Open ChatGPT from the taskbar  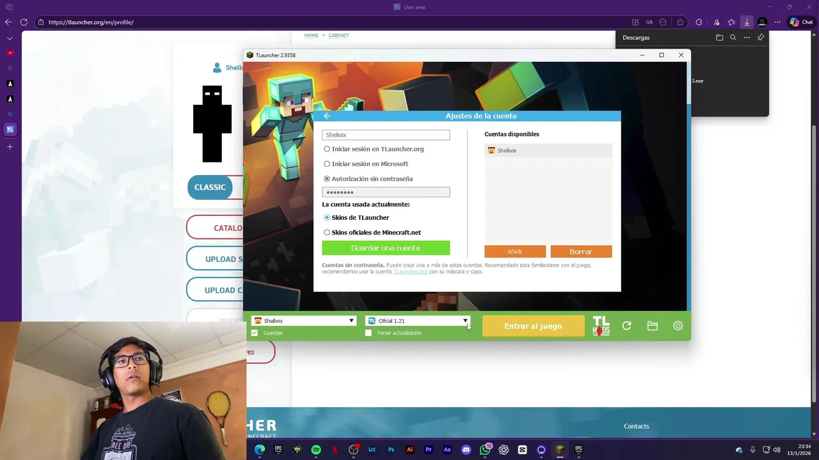(x=504, y=450)
